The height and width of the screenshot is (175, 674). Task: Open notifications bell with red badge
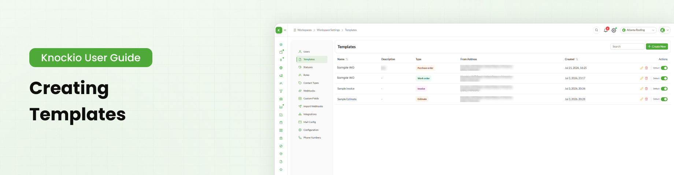606,30
